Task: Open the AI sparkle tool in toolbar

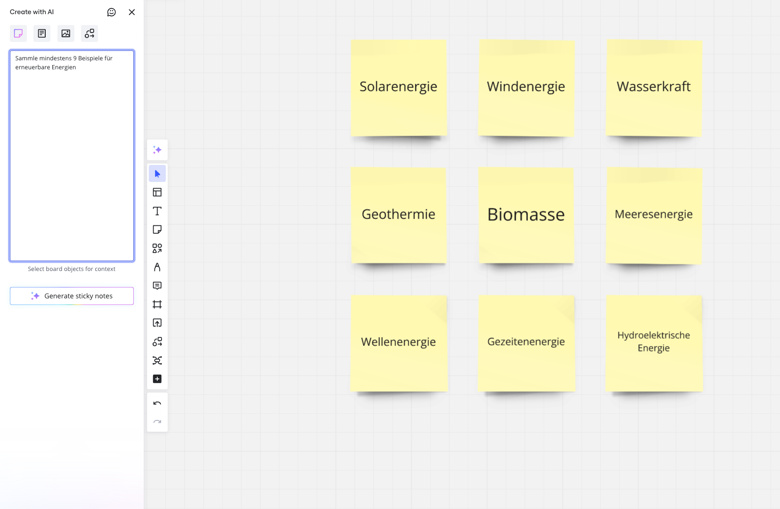Action: point(157,150)
